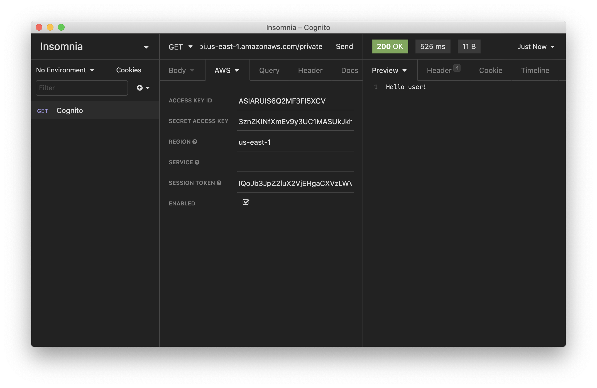Open the Cookies manager

(x=129, y=70)
